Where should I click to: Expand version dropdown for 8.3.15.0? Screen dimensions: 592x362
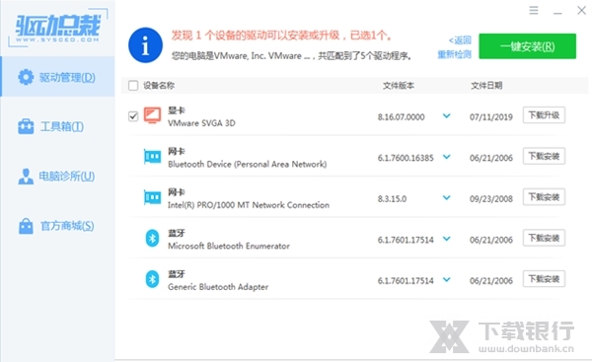point(447,198)
